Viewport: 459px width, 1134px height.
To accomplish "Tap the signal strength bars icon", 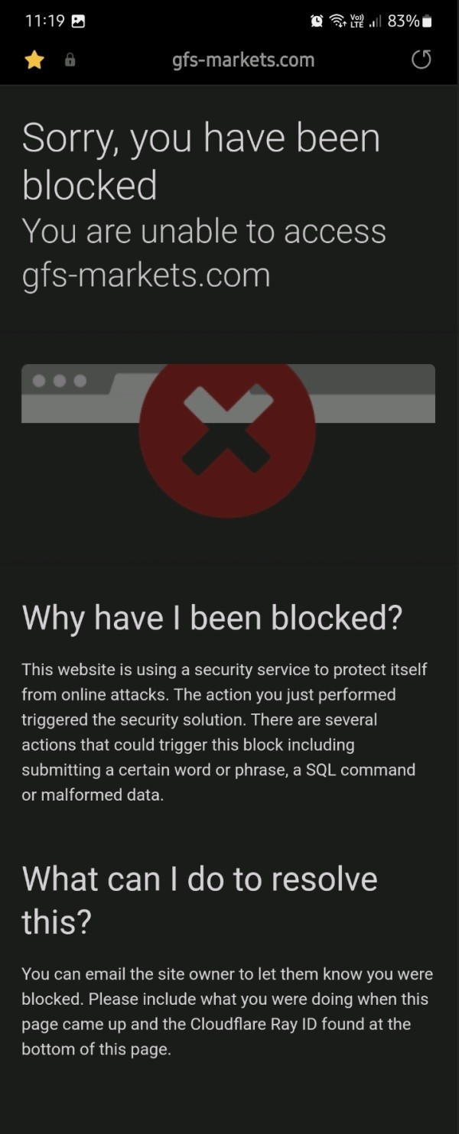I will pos(375,21).
